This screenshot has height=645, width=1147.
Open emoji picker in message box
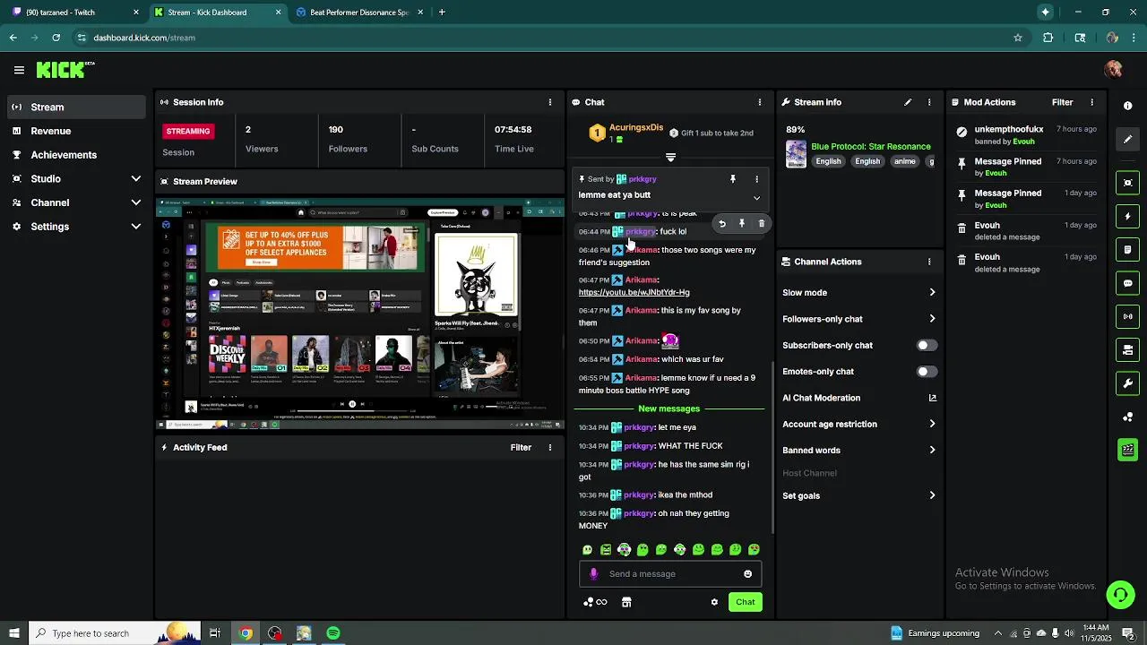pos(748,574)
